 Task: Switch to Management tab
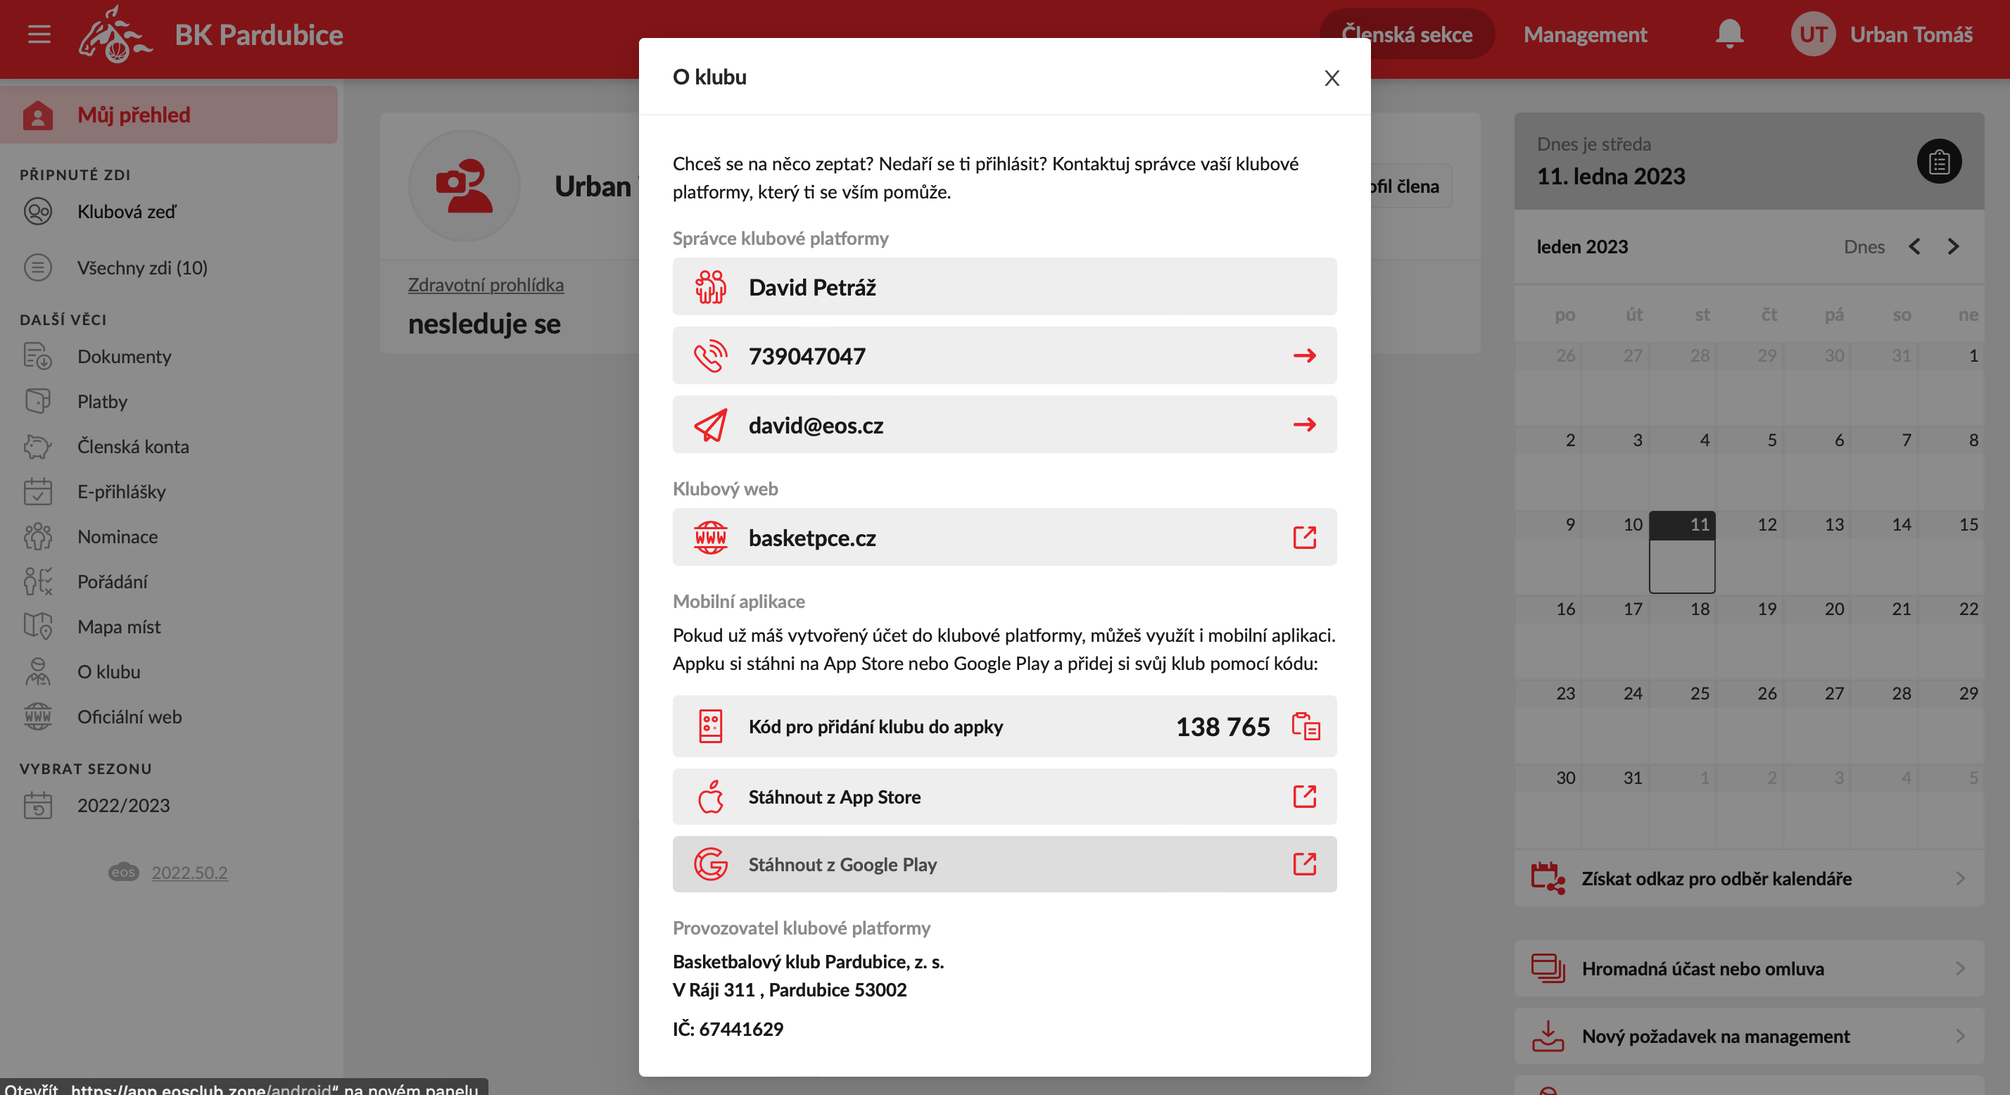coord(1585,34)
